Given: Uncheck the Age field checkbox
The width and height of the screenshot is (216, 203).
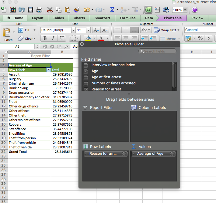Looking at the screenshot, I should [x=86, y=71].
